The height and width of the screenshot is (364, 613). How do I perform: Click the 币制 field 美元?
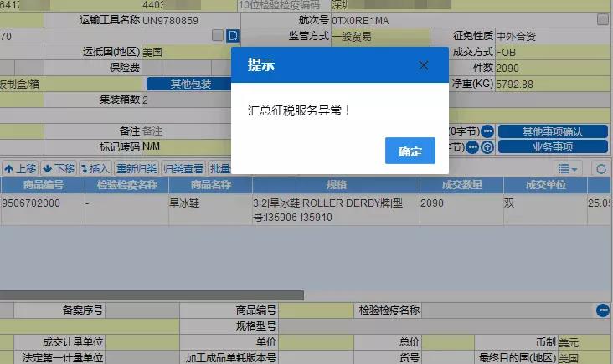(584, 342)
